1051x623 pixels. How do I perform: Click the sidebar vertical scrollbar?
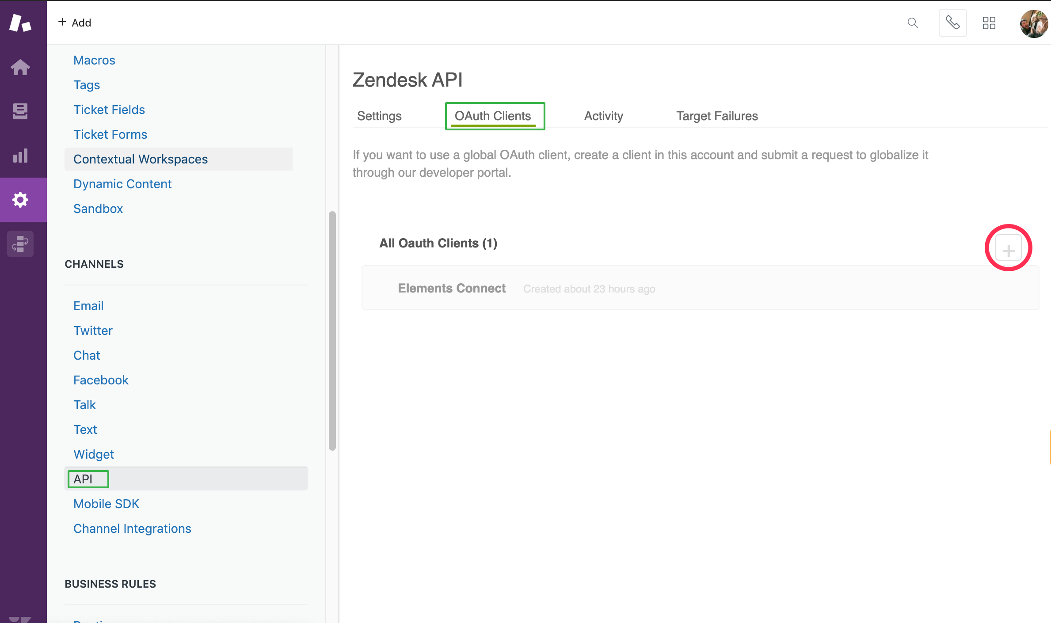(332, 331)
